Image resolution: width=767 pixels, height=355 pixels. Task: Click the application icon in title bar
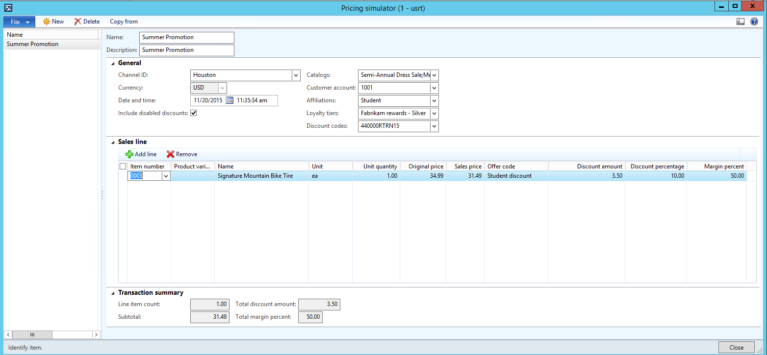click(x=8, y=7)
